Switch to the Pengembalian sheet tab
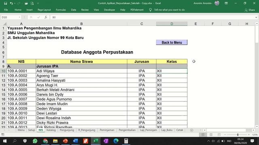259x145 pixels. (x=127, y=130)
